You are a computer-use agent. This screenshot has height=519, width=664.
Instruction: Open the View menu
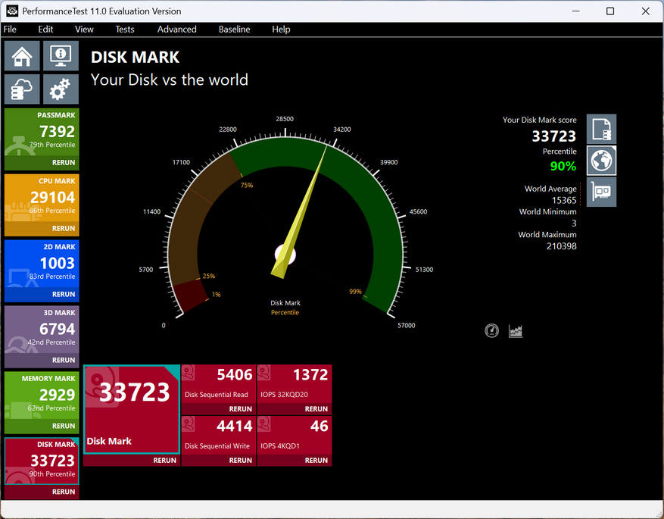click(x=84, y=30)
